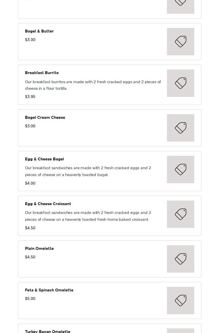Open the Feta & Spinach Omelette title

point(49,290)
